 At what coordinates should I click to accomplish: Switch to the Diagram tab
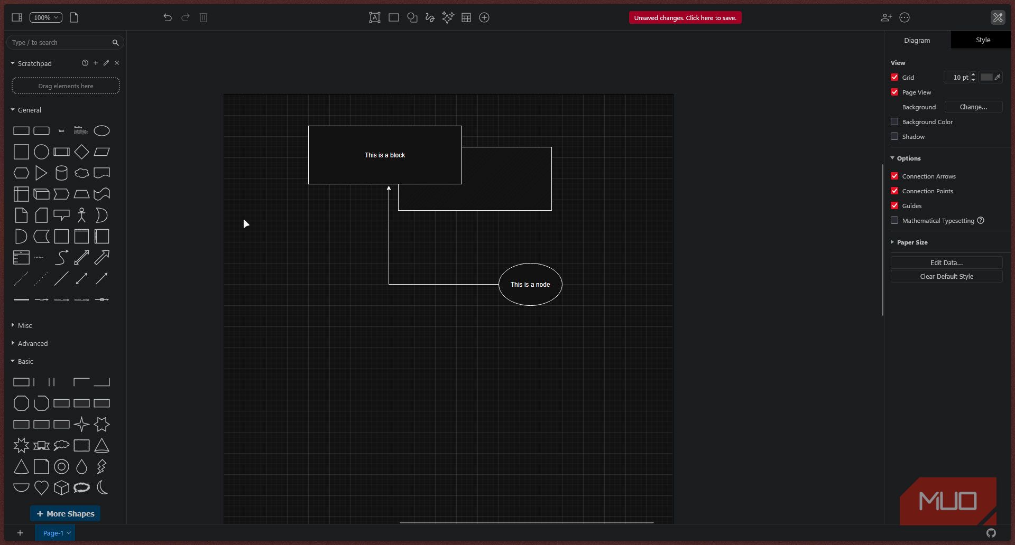[x=917, y=40]
